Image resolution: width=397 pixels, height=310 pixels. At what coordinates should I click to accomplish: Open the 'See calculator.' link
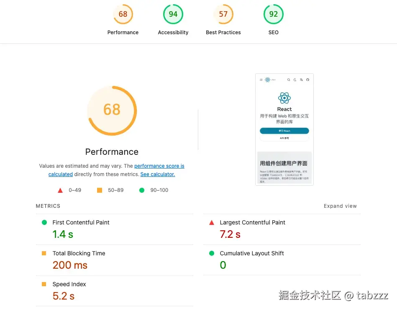click(157, 174)
